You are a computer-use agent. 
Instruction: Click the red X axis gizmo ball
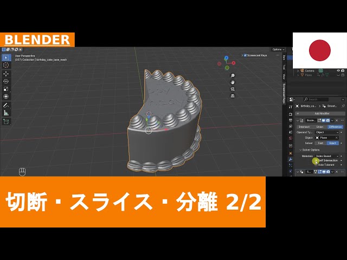pyautogui.click(x=234, y=63)
